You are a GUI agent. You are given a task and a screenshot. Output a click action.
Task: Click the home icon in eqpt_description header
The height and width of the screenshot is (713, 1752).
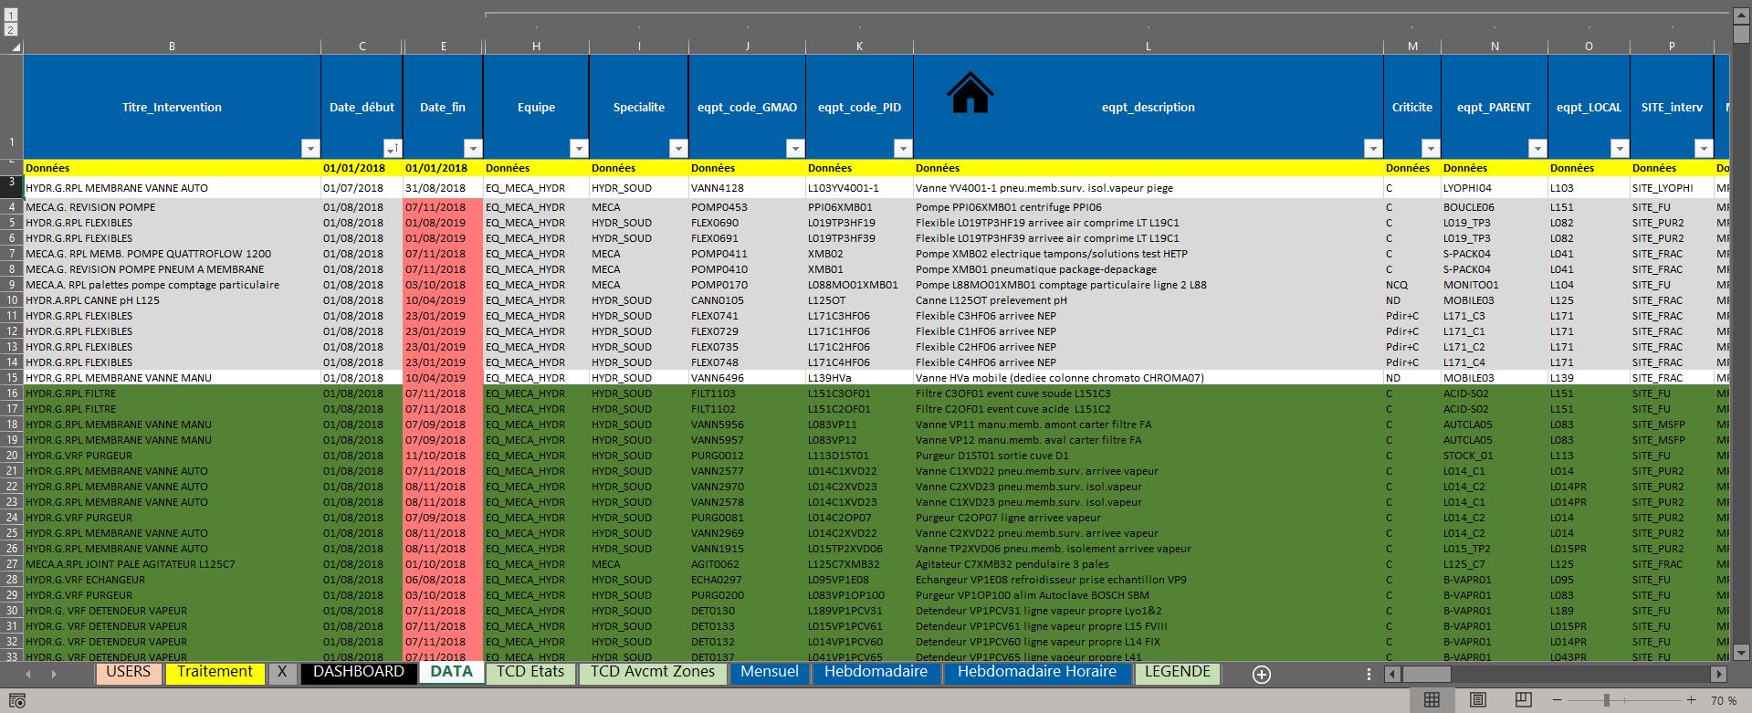(970, 92)
